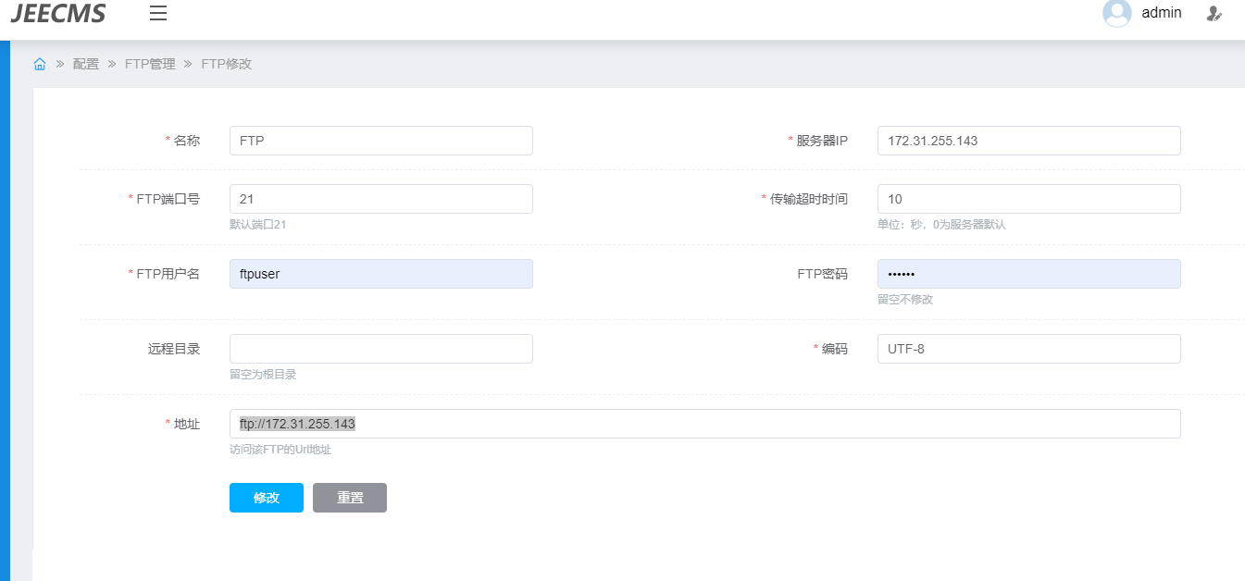The width and height of the screenshot is (1245, 581).
Task: Click the user profile edit icon
Action: click(1214, 13)
